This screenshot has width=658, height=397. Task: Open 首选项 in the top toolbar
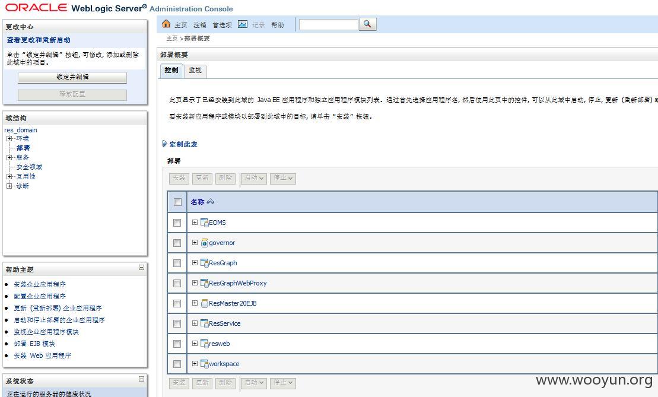(222, 25)
